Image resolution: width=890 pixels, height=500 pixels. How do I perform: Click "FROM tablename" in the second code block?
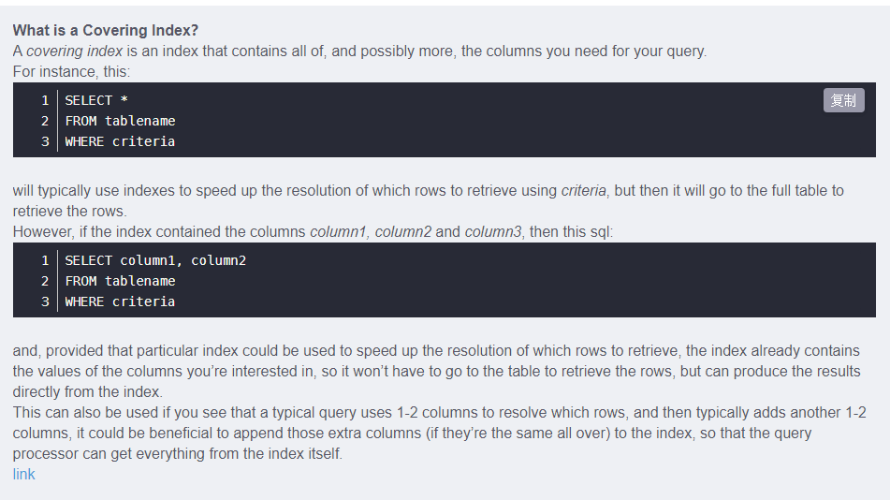[120, 281]
